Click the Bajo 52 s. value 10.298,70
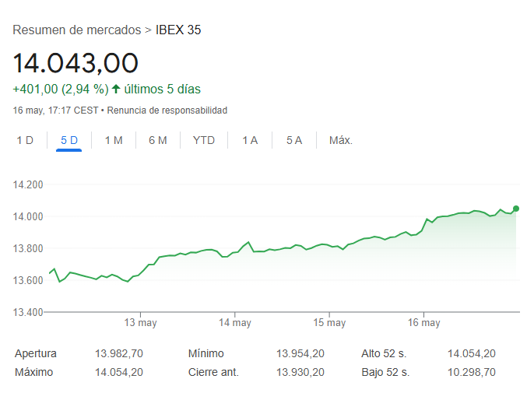 click(471, 372)
